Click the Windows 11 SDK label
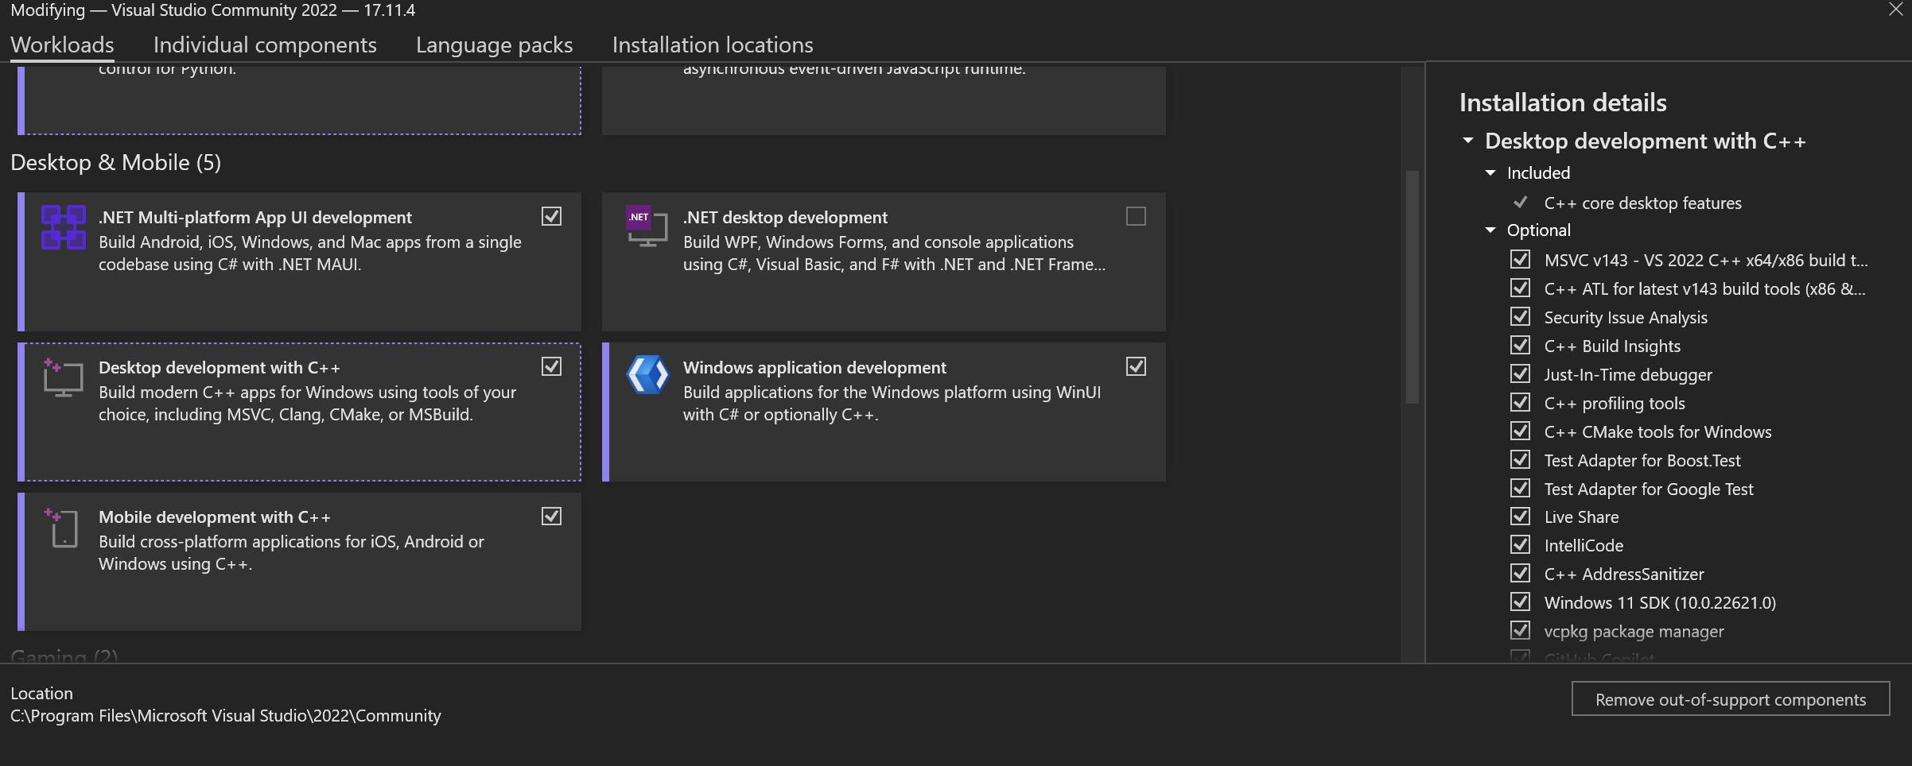The width and height of the screenshot is (1912, 766). (1660, 602)
